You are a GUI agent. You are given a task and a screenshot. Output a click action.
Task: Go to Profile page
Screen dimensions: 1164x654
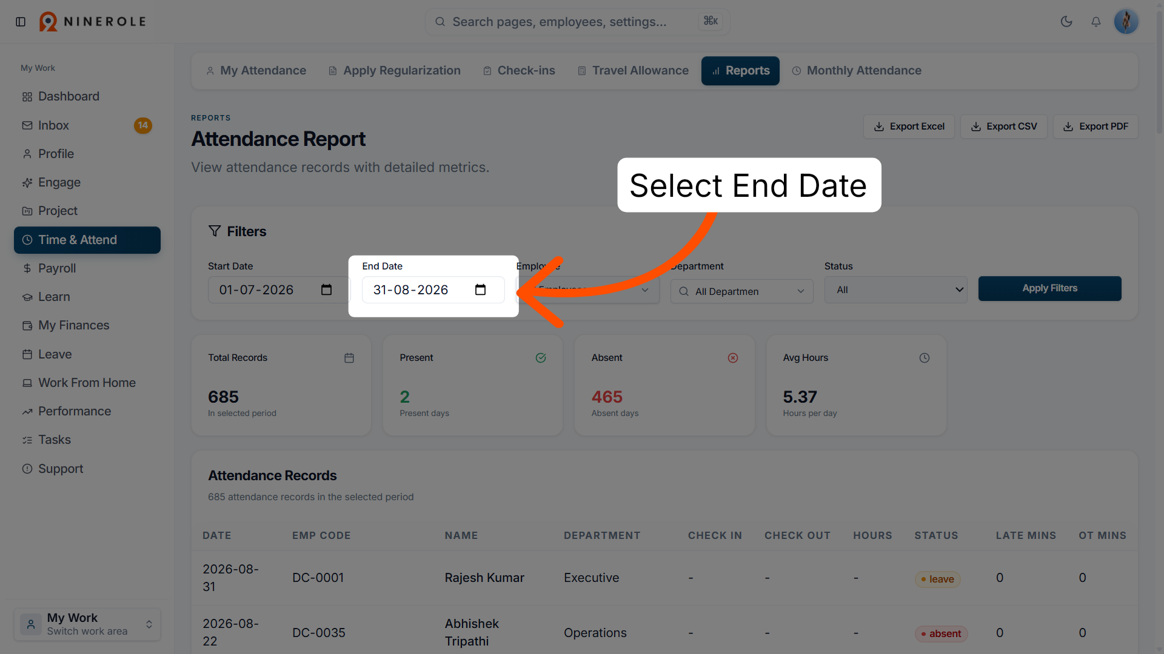tap(87, 154)
